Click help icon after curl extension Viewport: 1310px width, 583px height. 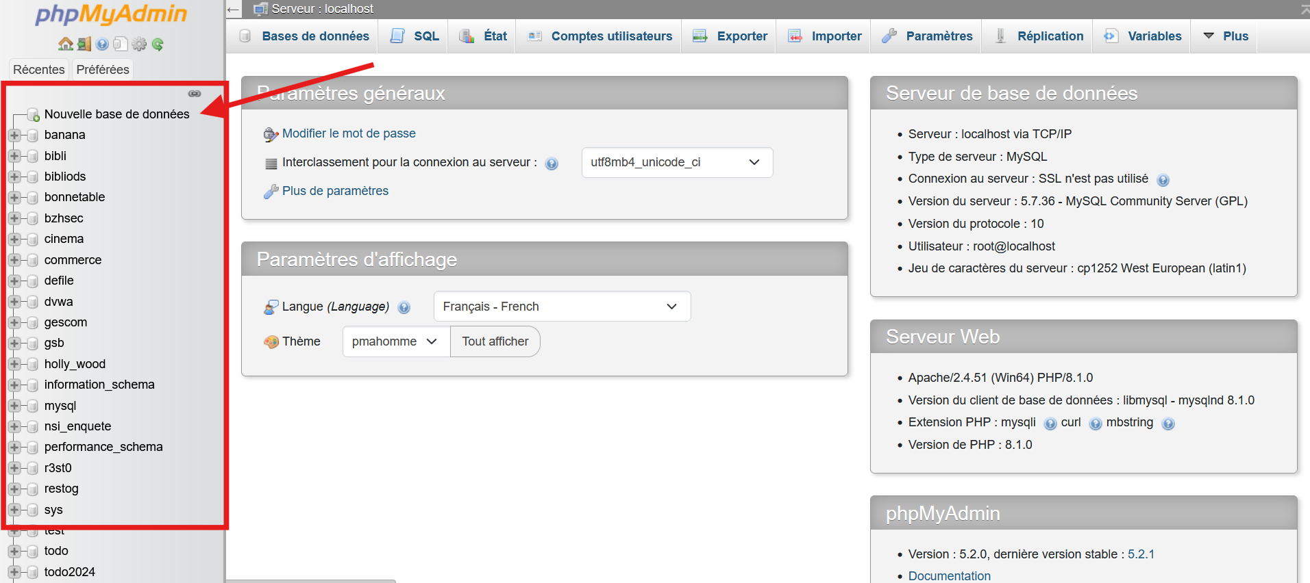1095,424
